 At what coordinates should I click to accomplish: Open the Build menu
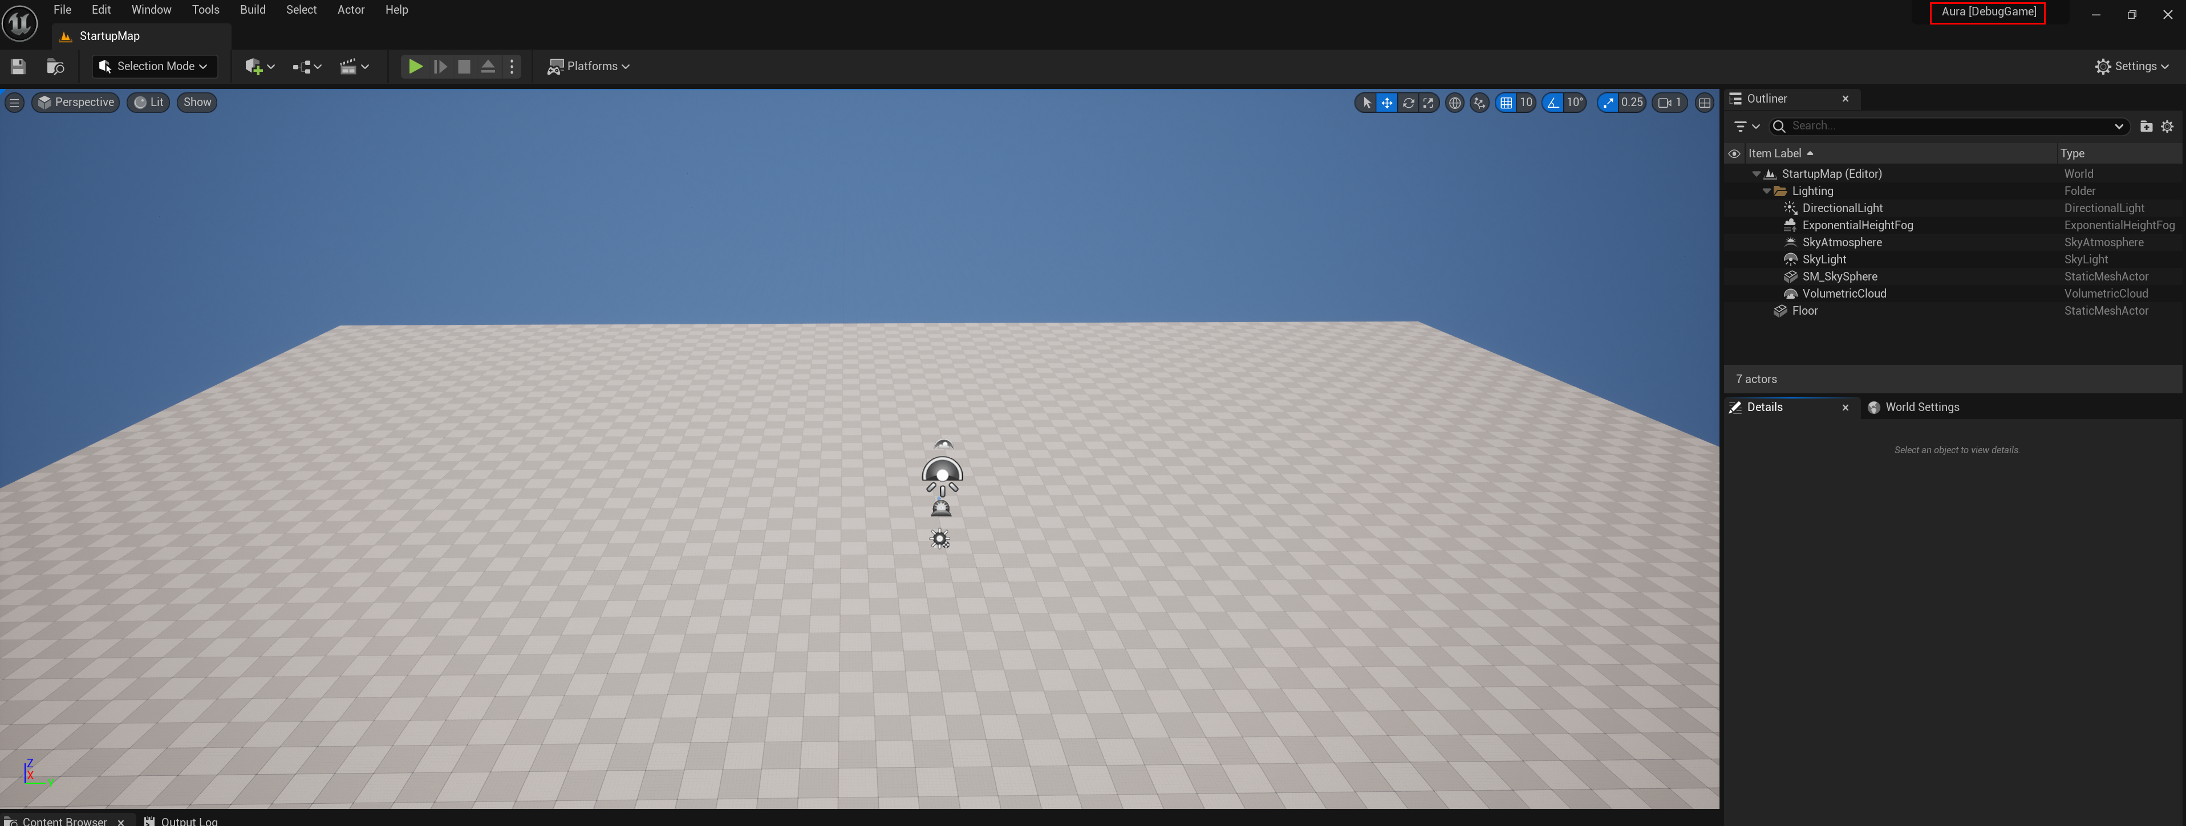tap(252, 10)
